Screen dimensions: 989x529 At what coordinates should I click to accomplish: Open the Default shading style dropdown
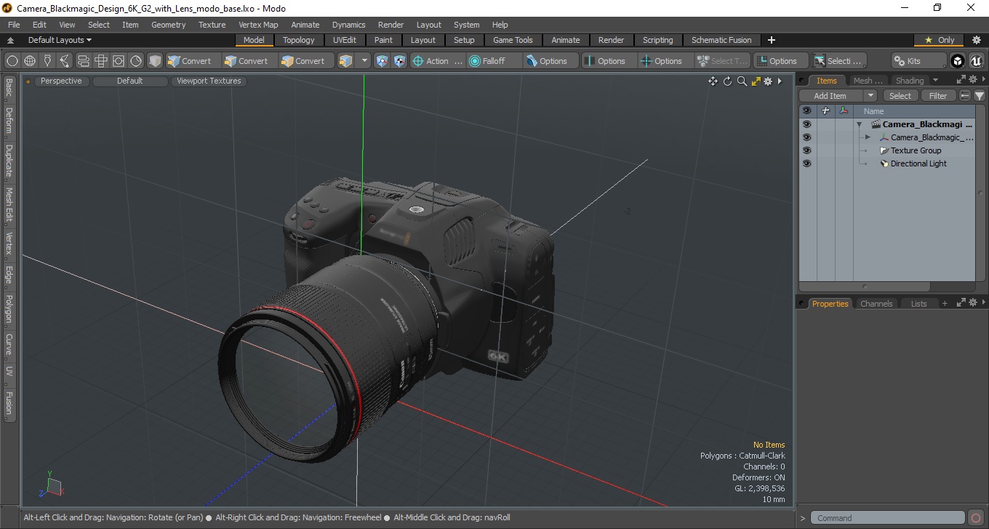[x=129, y=81]
